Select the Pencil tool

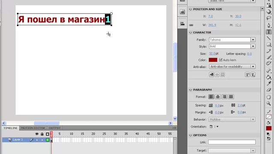click(x=268, y=51)
